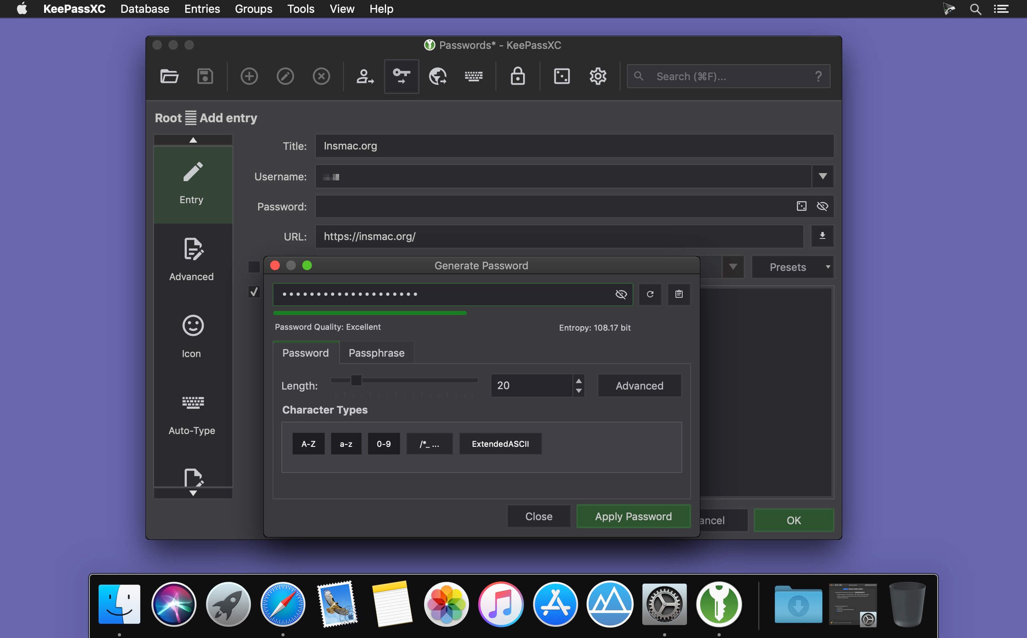This screenshot has height=638, width=1027.
Task: Click the regenerate password refresh icon
Action: tap(650, 294)
